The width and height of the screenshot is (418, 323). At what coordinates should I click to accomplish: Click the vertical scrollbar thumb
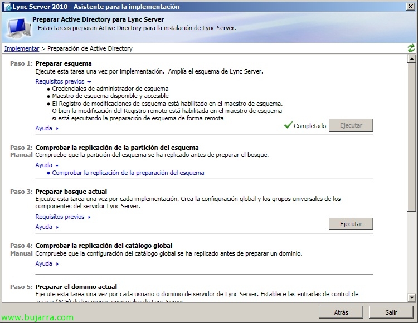pyautogui.click(x=412, y=137)
